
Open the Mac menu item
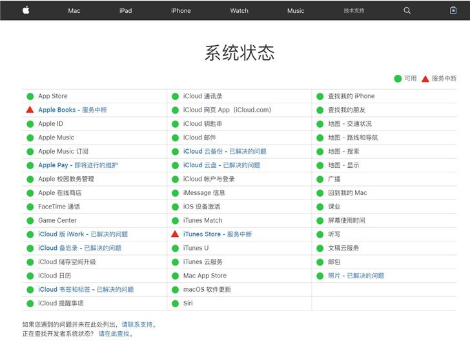click(74, 11)
